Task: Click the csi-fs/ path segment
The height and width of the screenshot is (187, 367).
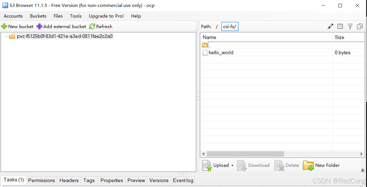Action: (230, 27)
